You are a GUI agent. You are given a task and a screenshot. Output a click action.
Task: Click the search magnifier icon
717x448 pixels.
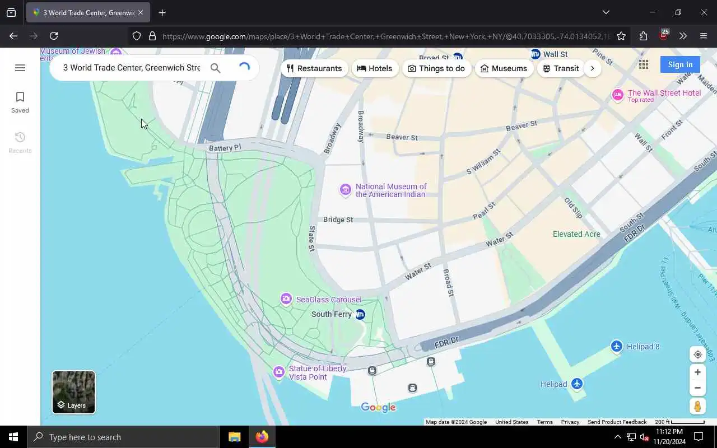[216, 68]
